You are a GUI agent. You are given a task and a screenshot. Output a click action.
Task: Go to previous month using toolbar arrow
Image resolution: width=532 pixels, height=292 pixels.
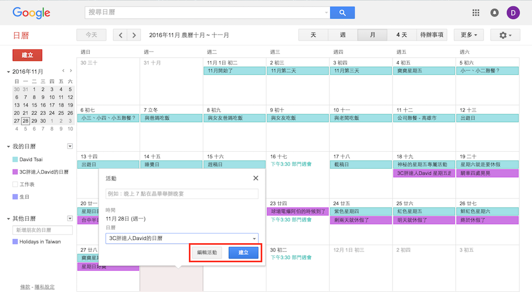coord(121,35)
